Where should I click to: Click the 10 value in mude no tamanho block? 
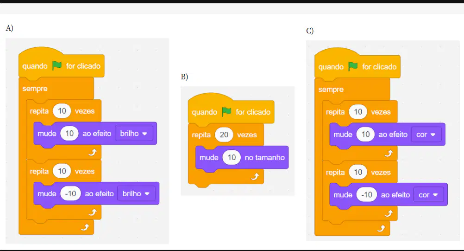click(232, 157)
